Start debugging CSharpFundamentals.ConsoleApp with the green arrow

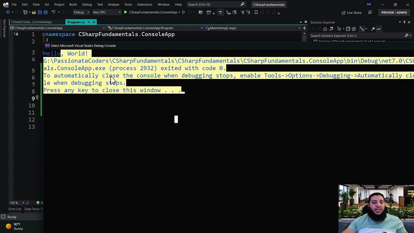(x=125, y=12)
